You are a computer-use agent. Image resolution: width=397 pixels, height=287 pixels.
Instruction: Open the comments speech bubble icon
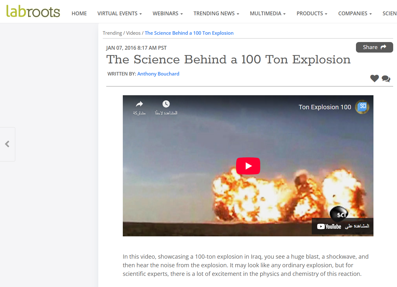(386, 79)
